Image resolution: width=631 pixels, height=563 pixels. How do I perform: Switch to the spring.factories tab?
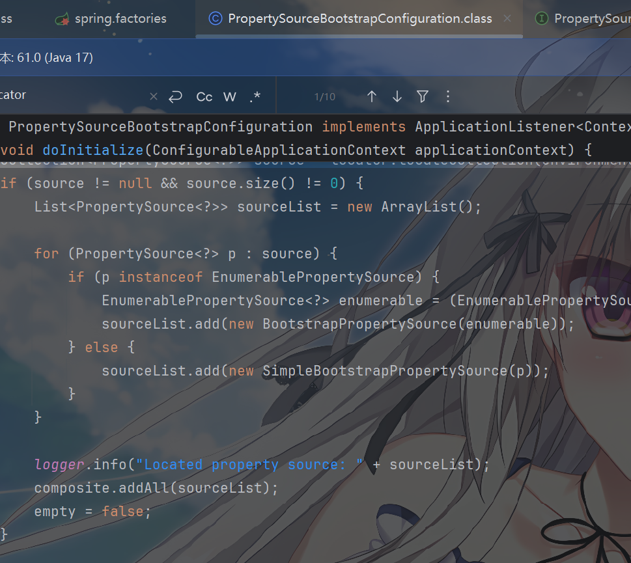pyautogui.click(x=111, y=18)
